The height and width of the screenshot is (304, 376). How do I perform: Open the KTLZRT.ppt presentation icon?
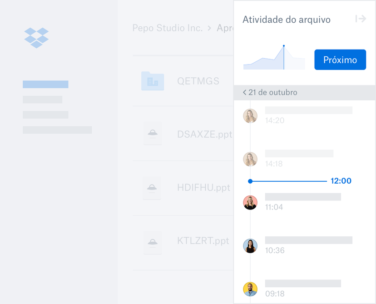coord(153,242)
